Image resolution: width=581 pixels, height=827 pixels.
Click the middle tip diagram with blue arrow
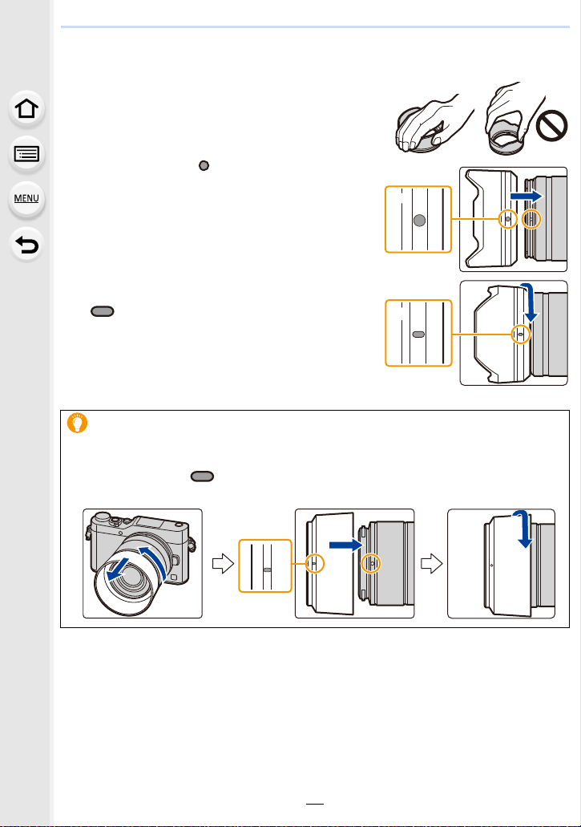[x=354, y=563]
